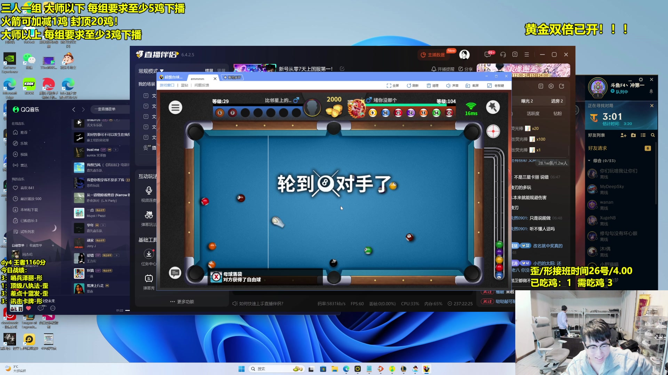Open message notifications with 99+ badge
Image resolution: width=668 pixels, height=375 pixels.
(x=488, y=55)
